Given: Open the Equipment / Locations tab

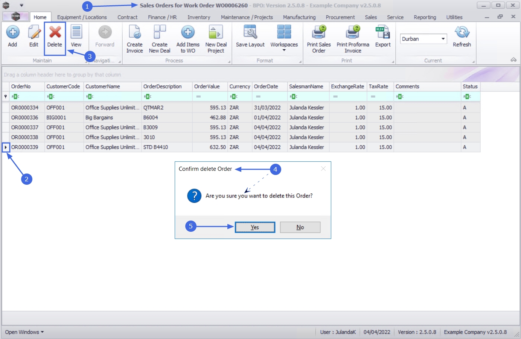Looking at the screenshot, I should (x=82, y=17).
